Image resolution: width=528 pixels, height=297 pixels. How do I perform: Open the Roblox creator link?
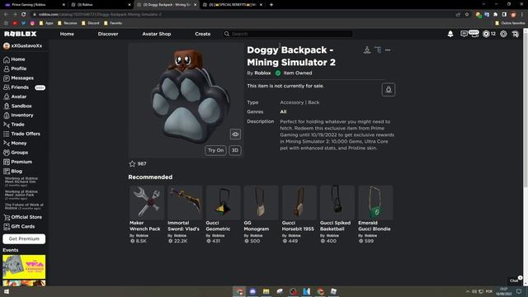pos(262,73)
